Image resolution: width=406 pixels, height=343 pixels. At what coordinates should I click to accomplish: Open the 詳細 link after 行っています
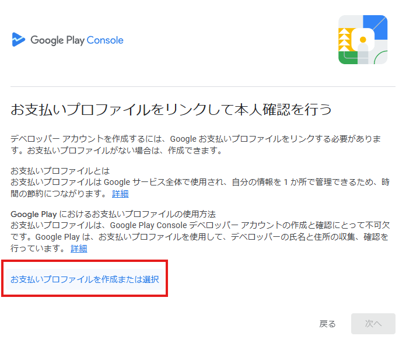[79, 249]
